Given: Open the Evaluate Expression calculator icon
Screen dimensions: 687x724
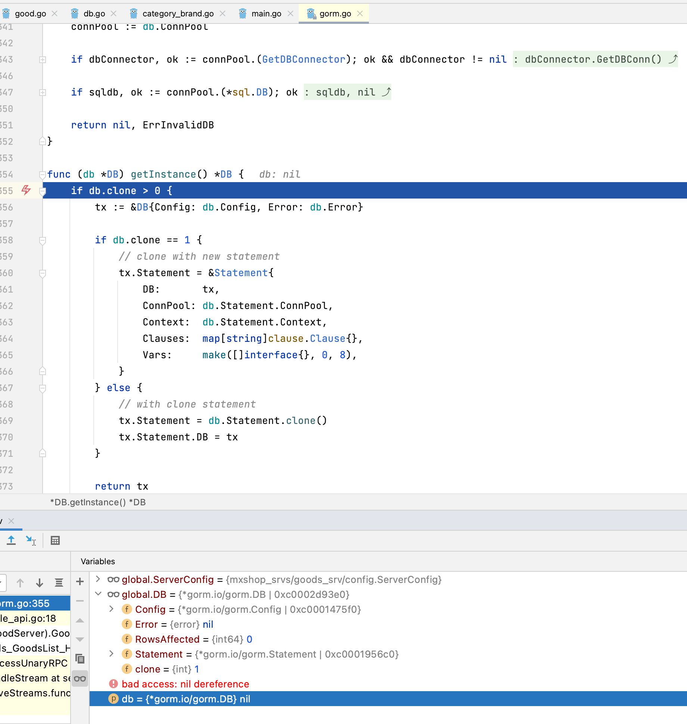Looking at the screenshot, I should 55,540.
